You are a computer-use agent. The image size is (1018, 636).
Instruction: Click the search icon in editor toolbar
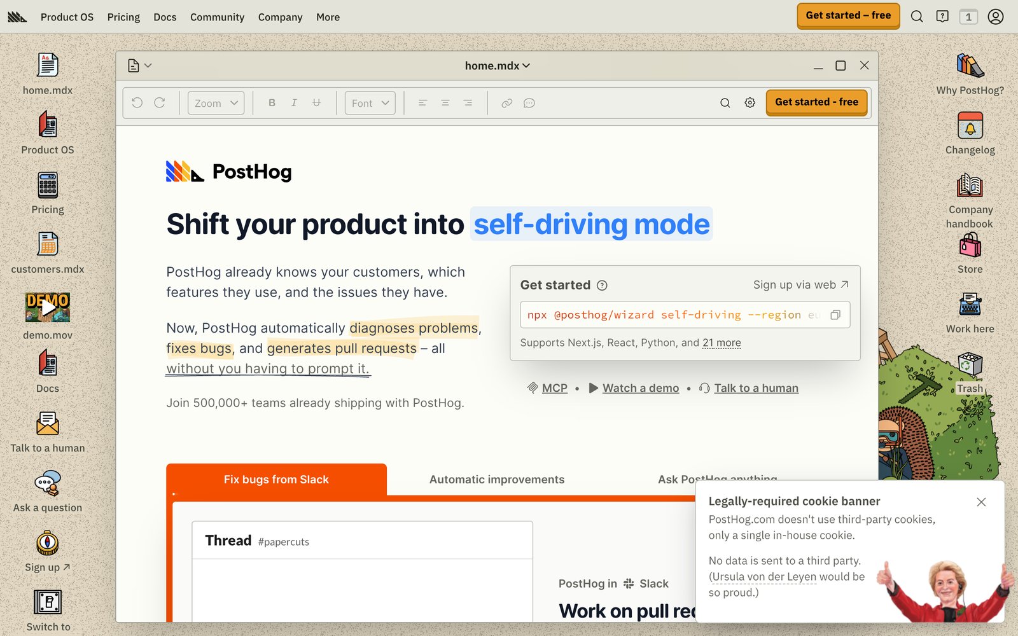(725, 103)
